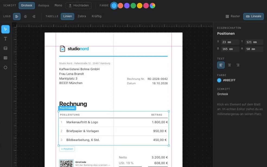Select the circle shape tool
Viewport: 267px width, 167px height.
5,68
